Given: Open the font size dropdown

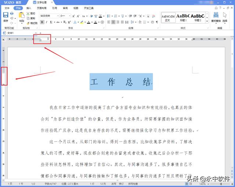Looking at the screenshot, I should (65, 16).
